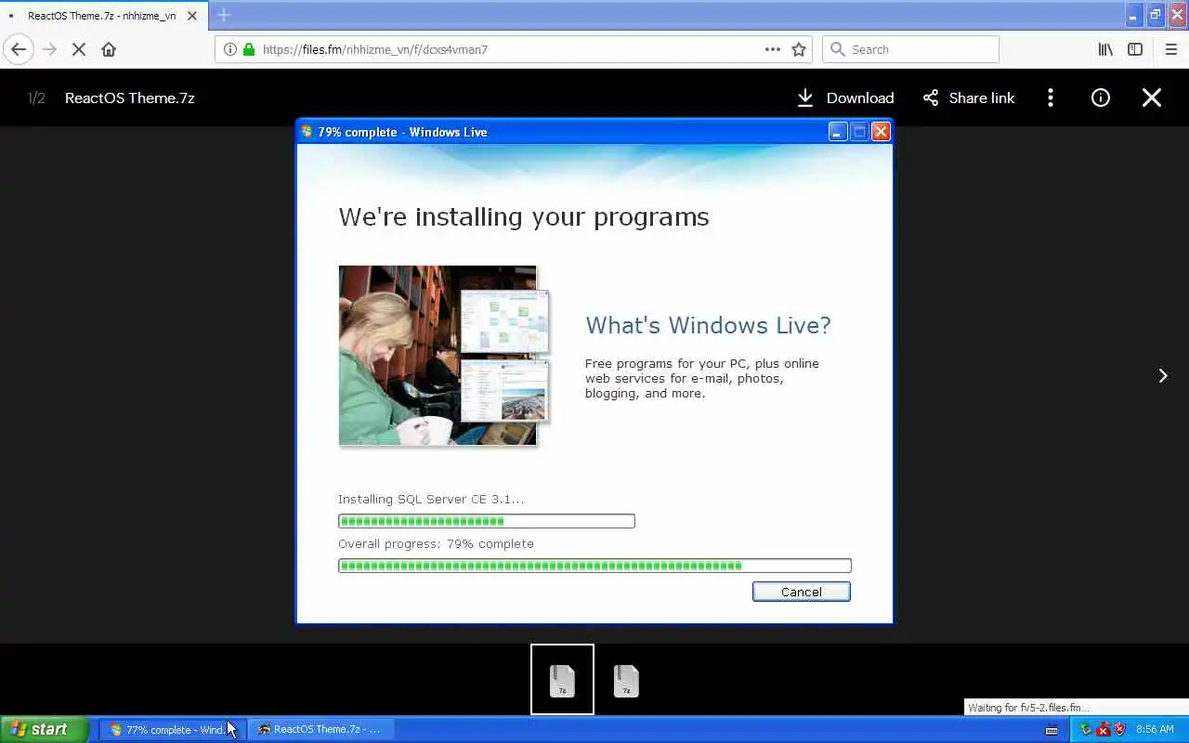Screen dimensions: 1189x743
Task: Show file info with the circled i icon
Action: [x=1101, y=98]
